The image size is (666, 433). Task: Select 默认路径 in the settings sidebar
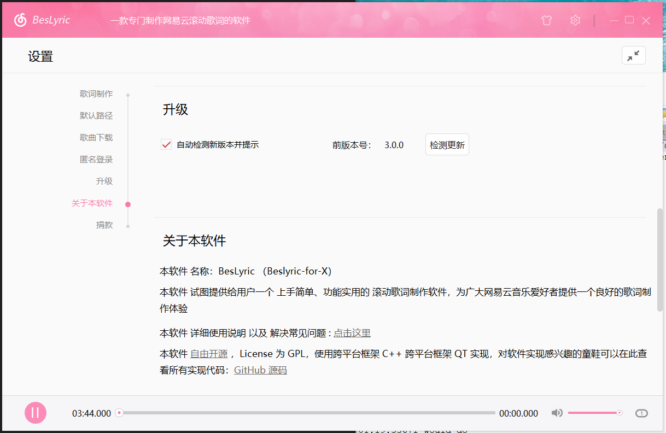96,116
